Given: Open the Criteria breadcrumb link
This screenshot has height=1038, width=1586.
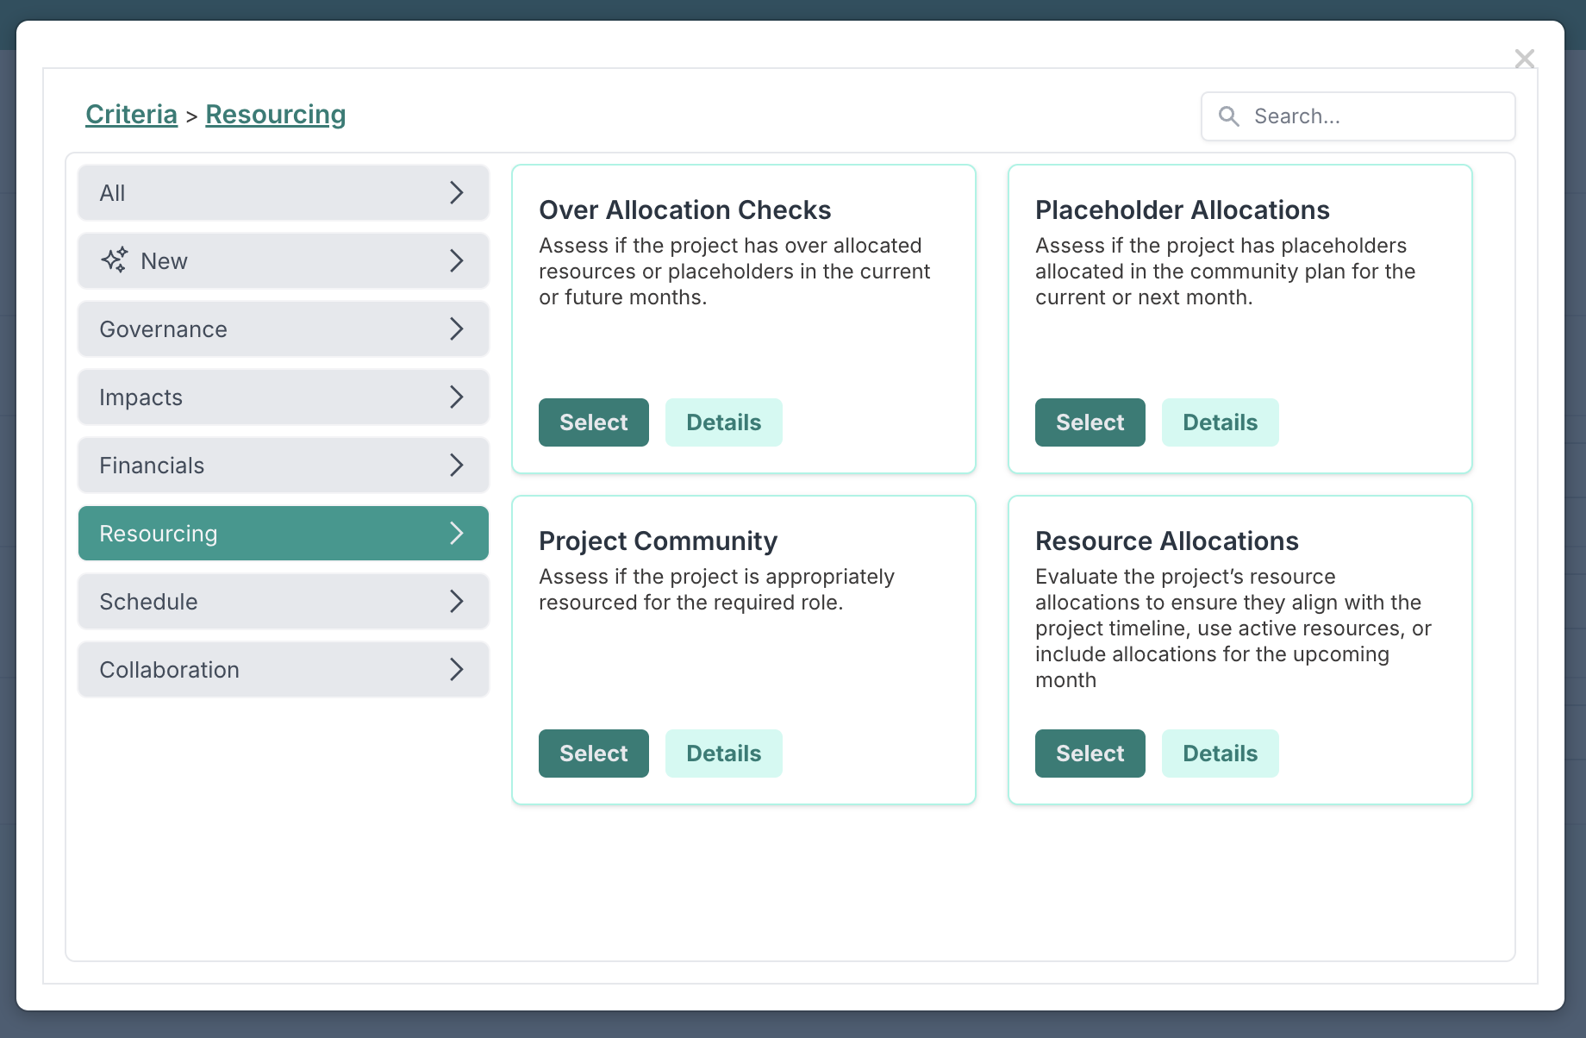Looking at the screenshot, I should pyautogui.click(x=131, y=115).
